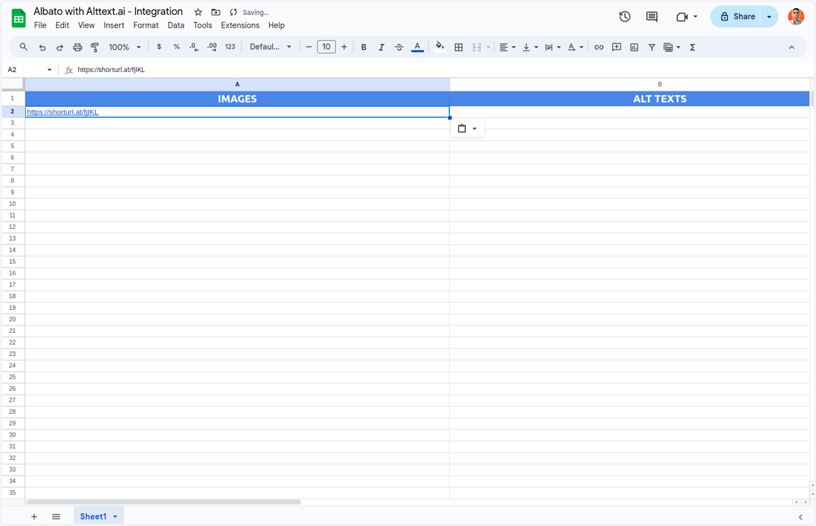Viewport: 816px width, 526px height.
Task: Start a video call (Meet icon)
Action: pos(682,16)
